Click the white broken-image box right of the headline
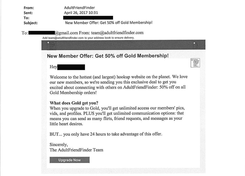This screenshot has width=245, height=176. pyautogui.click(x=195, y=63)
